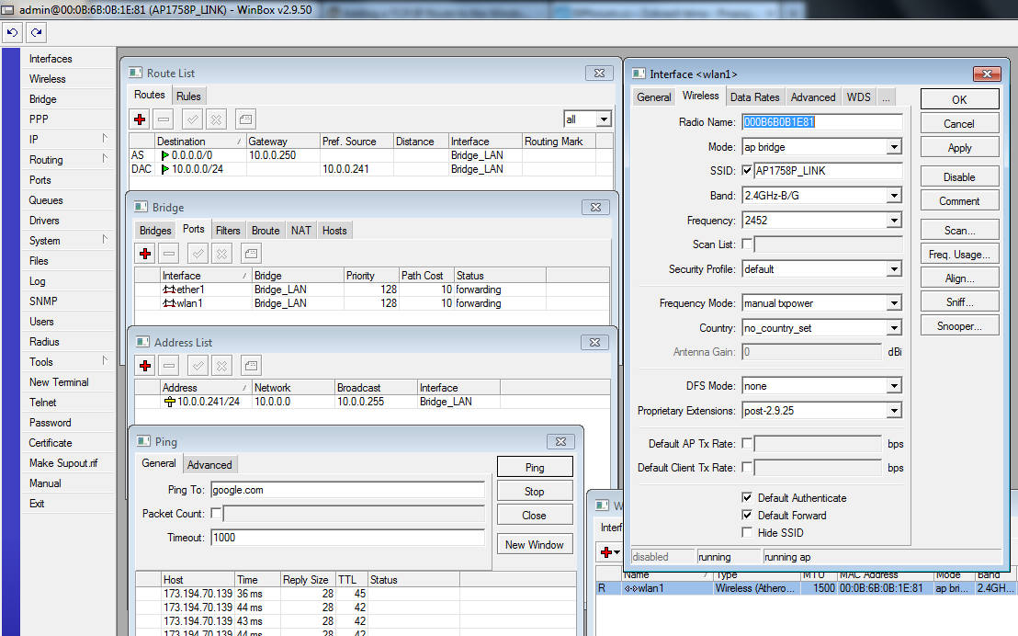Open the Proprietary Extensions dropdown
Image resolution: width=1018 pixels, height=636 pixels.
pyautogui.click(x=895, y=411)
